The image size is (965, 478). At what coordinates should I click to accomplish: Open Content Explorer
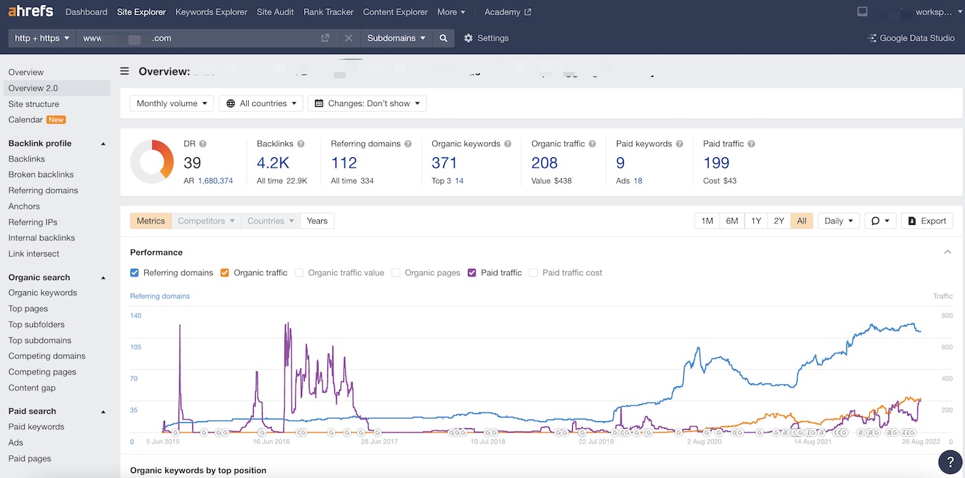click(396, 12)
